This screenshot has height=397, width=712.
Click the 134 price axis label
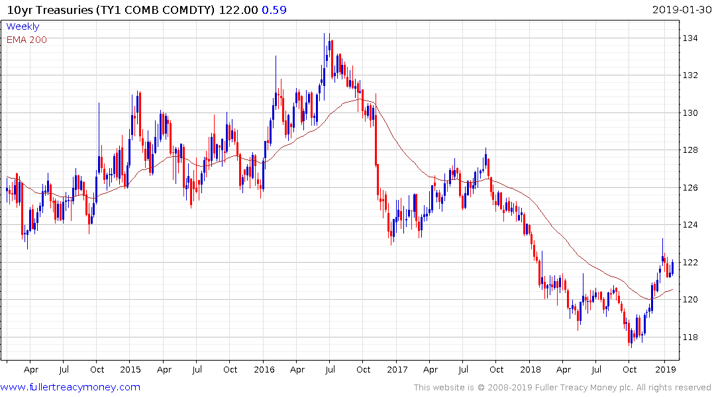click(690, 38)
